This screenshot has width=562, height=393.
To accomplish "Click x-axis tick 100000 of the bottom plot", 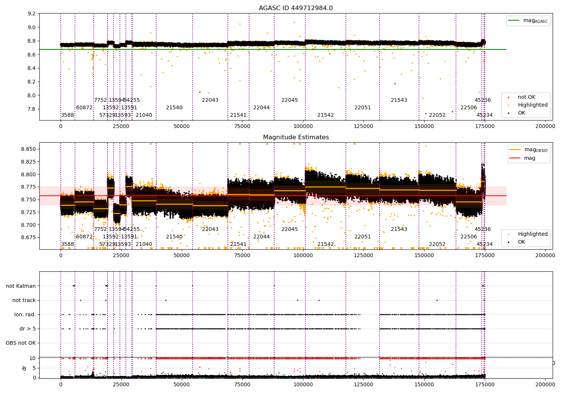I will pyautogui.click(x=303, y=384).
